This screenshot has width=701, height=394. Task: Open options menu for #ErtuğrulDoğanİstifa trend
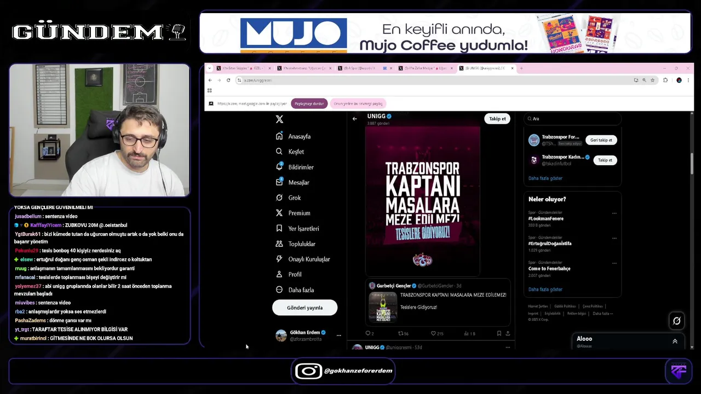614,239
